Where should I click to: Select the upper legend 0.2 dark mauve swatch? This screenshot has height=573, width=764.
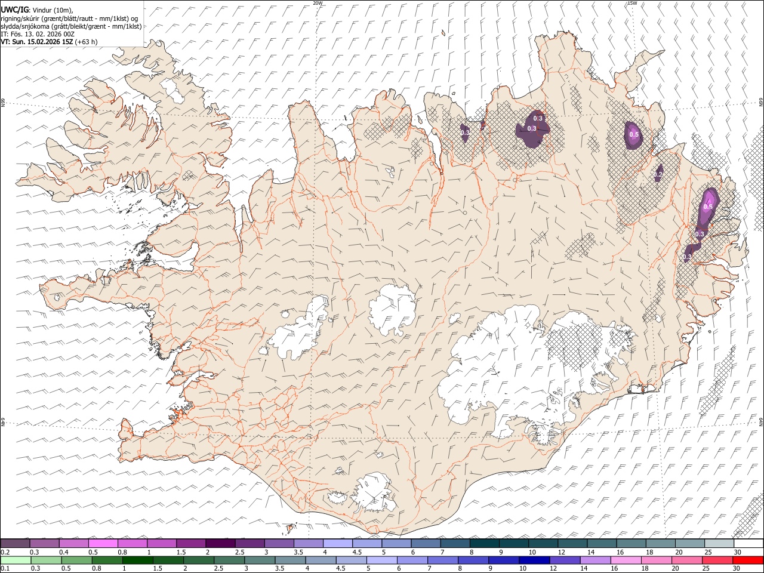[x=15, y=543]
